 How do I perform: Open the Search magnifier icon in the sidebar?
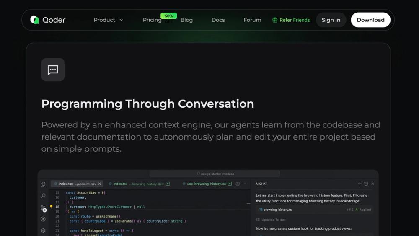point(43,196)
